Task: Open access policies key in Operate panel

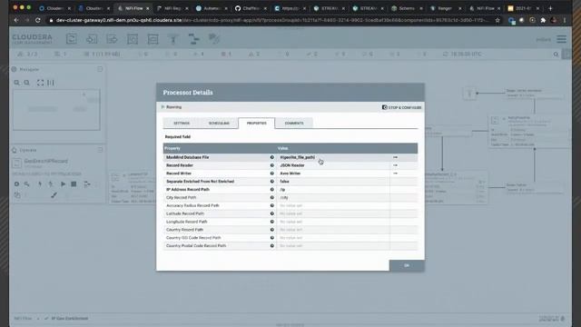Action: point(27,183)
